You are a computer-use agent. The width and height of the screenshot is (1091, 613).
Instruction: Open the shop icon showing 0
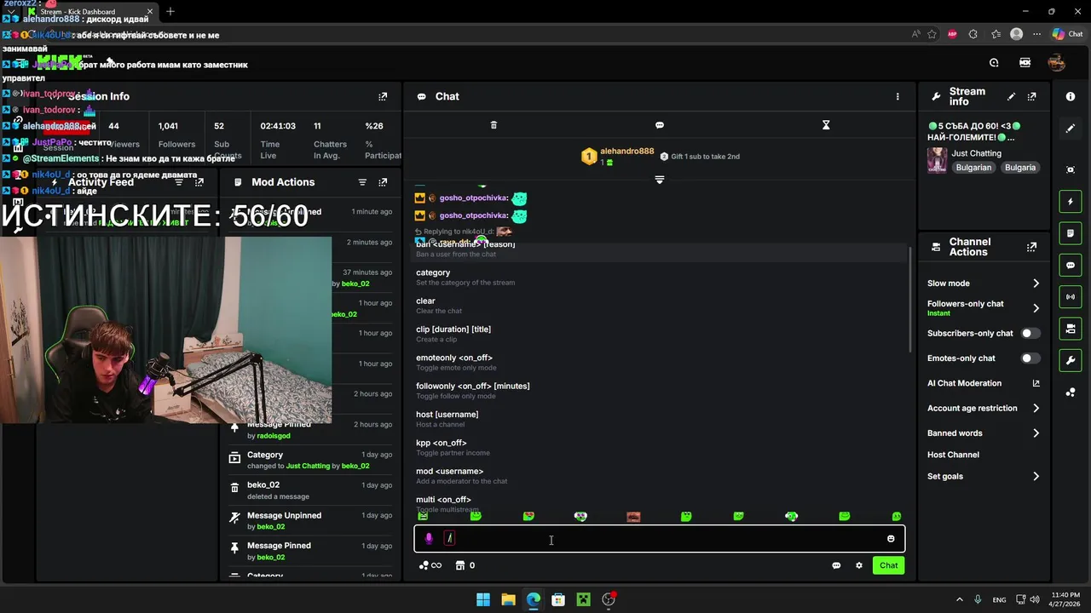pyautogui.click(x=465, y=565)
